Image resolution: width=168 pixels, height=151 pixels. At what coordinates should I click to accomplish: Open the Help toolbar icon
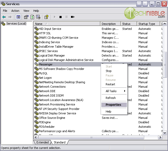click(46, 17)
